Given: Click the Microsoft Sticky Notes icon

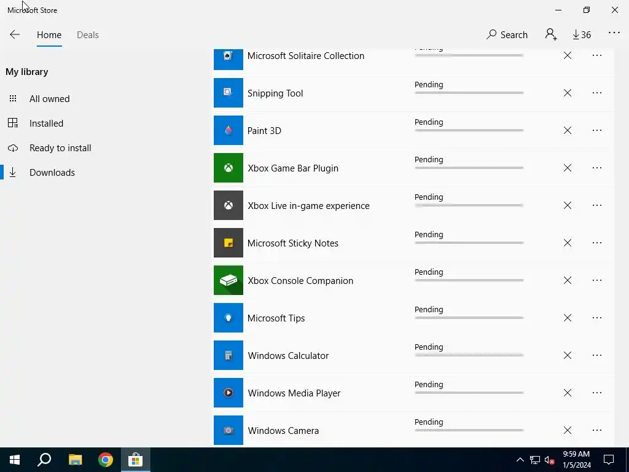Looking at the screenshot, I should point(229,243).
